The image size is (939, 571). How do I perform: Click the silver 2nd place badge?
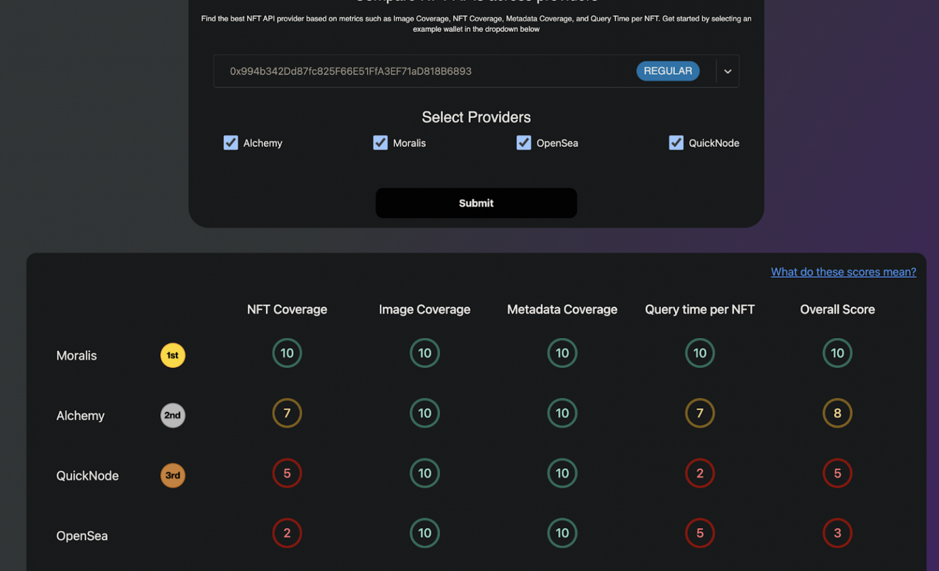click(x=172, y=416)
